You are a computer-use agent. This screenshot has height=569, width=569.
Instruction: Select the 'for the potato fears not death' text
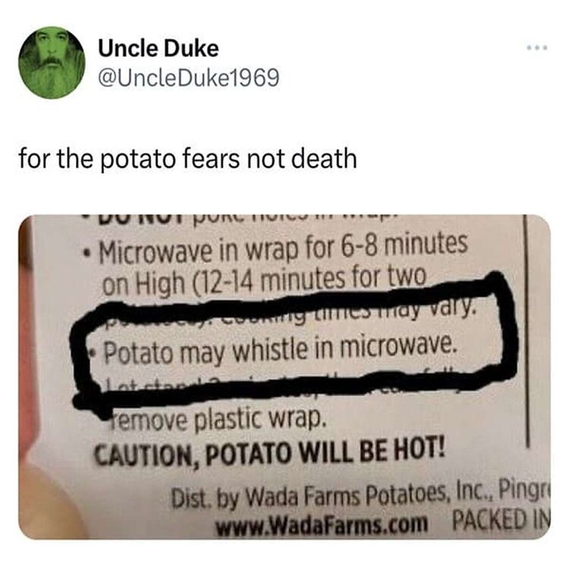click(188, 159)
